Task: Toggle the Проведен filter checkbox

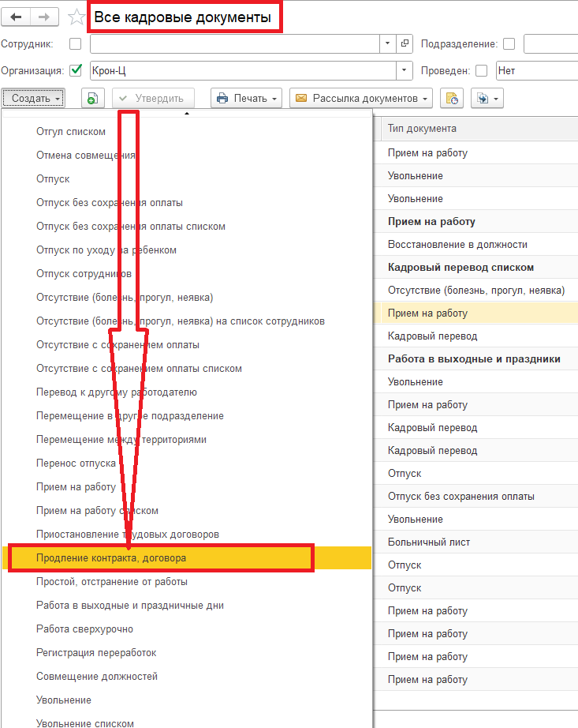Action: tap(481, 70)
